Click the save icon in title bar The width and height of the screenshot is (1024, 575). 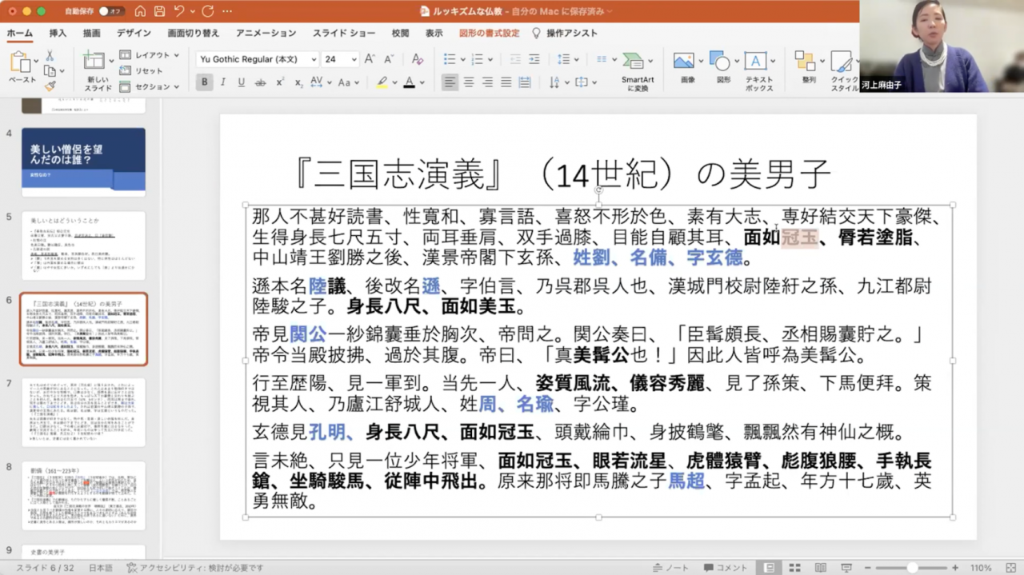click(x=159, y=11)
